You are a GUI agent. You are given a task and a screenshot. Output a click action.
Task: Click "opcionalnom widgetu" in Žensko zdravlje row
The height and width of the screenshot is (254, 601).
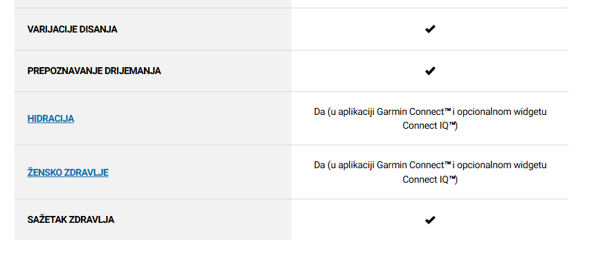[502, 165]
